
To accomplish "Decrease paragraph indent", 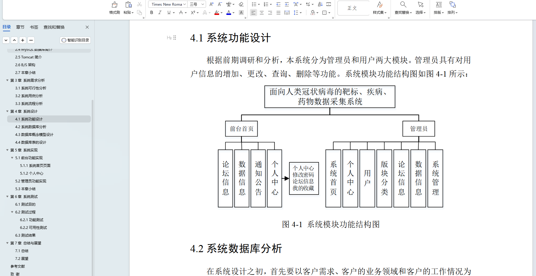I will pos(278,4).
